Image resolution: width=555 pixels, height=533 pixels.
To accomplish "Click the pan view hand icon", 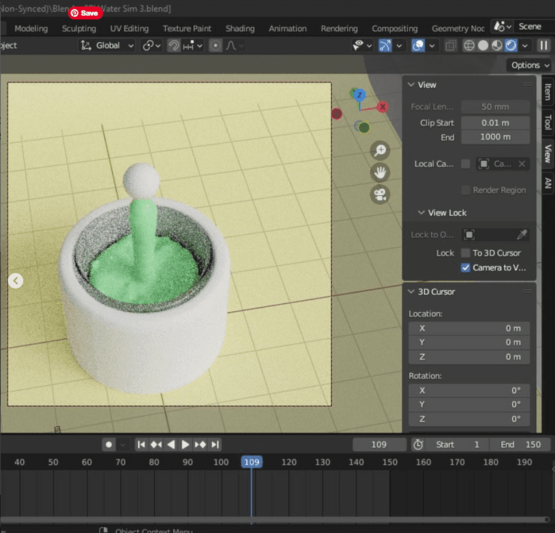I will (380, 172).
